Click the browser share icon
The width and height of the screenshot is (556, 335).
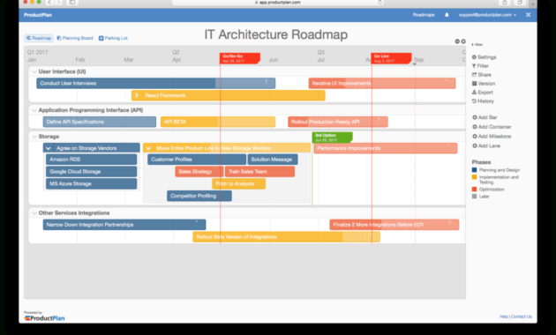click(504, 2)
